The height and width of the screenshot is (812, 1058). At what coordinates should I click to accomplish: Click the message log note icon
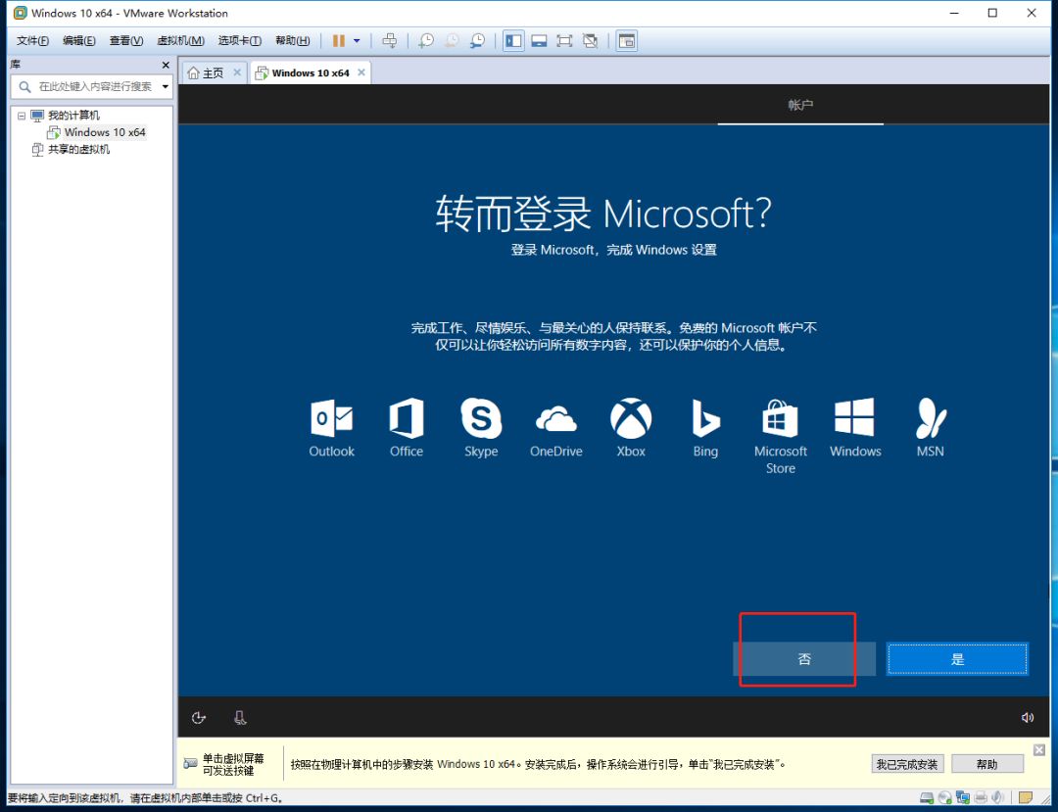click(1026, 798)
